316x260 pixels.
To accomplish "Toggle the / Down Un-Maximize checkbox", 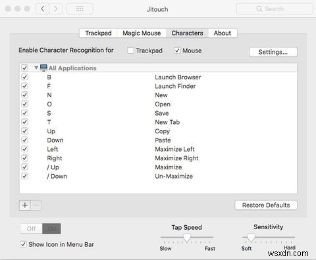I will (24, 176).
